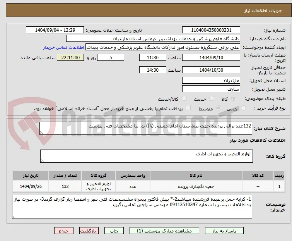Click the response deadline date 1404/09/10
This screenshot has height=241, width=292.
tap(211, 57)
